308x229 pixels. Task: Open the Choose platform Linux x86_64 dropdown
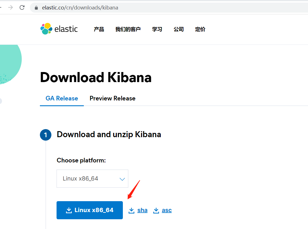point(92,178)
